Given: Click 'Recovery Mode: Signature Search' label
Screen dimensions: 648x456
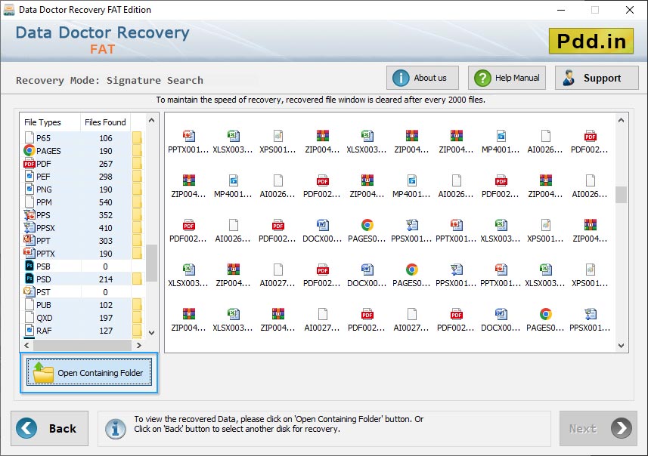Looking at the screenshot, I should point(110,80).
